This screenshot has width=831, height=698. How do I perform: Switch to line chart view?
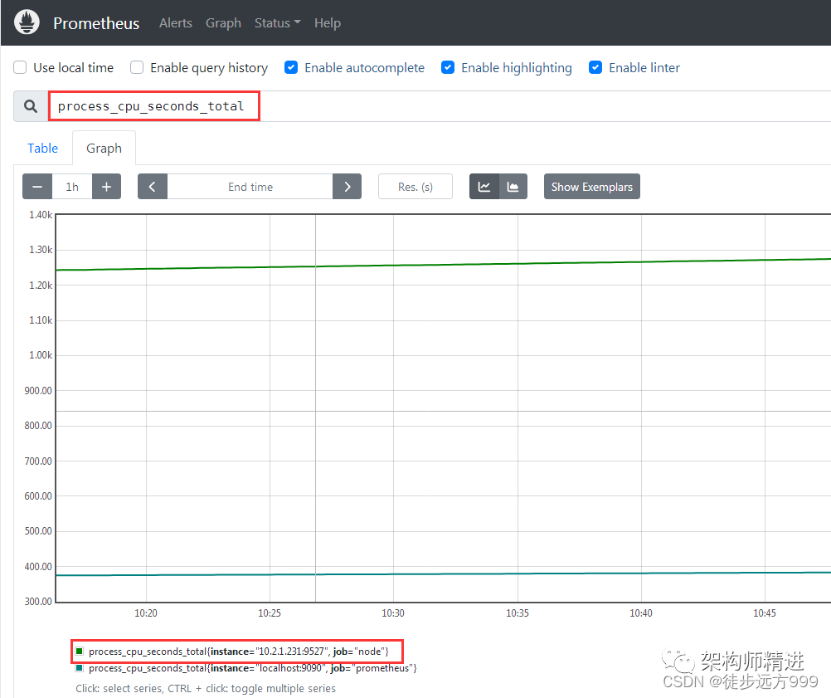coord(484,187)
